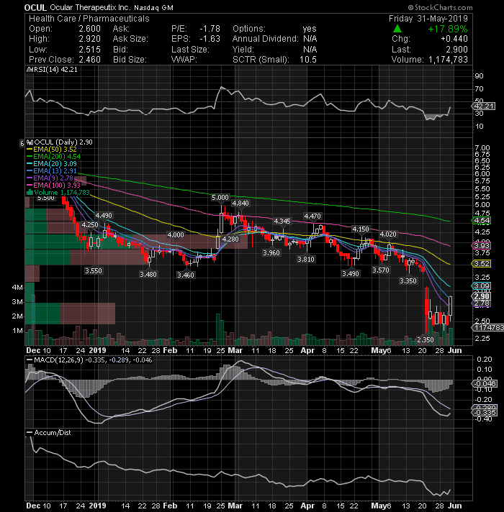
Task: Click the P/E value -1.78
Action: click(210, 29)
